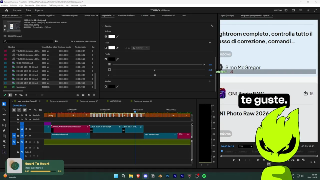Toggle Linked Selection in timeline
This screenshot has height=180, width=320.
tap(24, 110)
